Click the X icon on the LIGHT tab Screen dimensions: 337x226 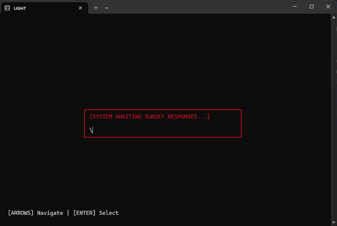click(x=80, y=8)
